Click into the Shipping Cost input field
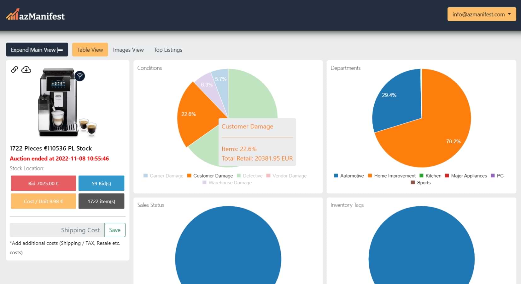 point(57,230)
